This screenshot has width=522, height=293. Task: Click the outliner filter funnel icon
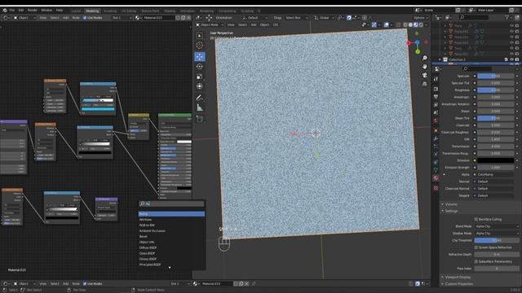coord(507,17)
